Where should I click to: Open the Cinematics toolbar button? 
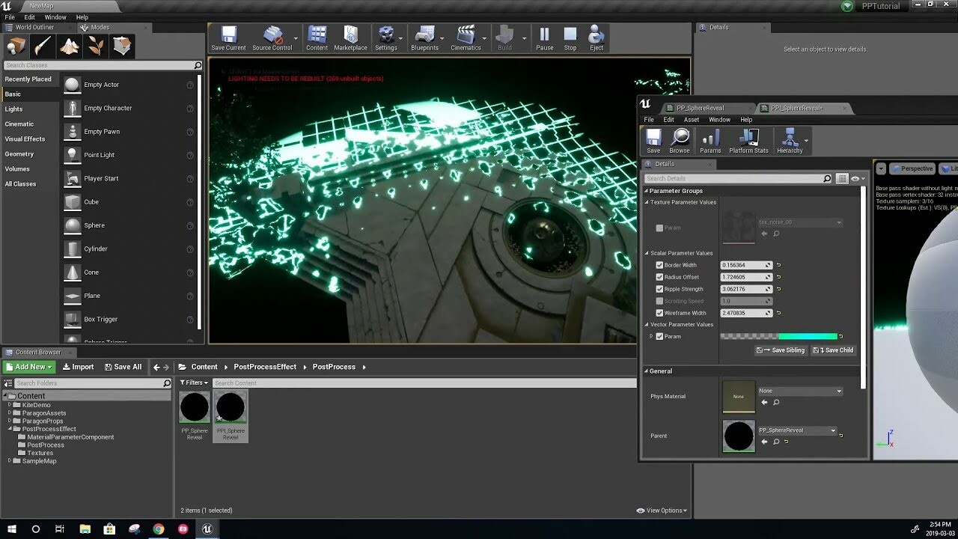click(x=466, y=38)
